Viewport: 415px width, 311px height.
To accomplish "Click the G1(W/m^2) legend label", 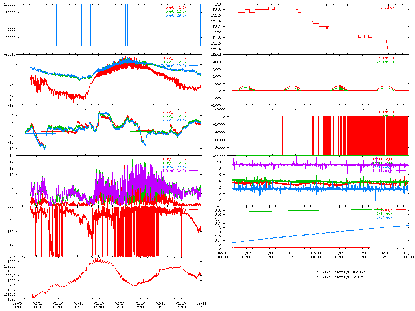I will [x=385, y=112].
